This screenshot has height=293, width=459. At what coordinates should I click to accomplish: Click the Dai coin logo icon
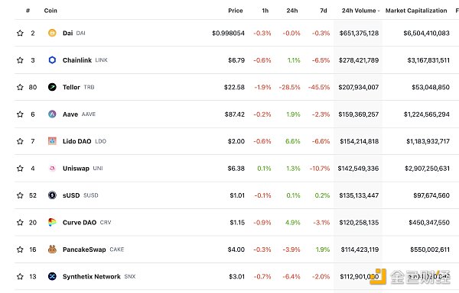(x=52, y=33)
